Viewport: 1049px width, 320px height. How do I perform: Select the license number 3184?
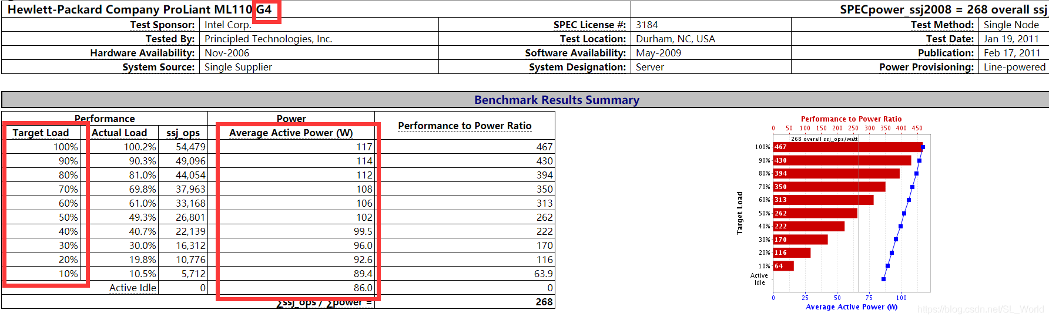coord(647,25)
